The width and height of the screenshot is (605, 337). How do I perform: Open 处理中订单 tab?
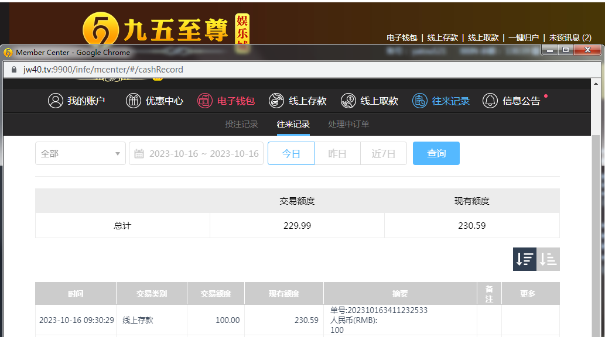pos(349,124)
